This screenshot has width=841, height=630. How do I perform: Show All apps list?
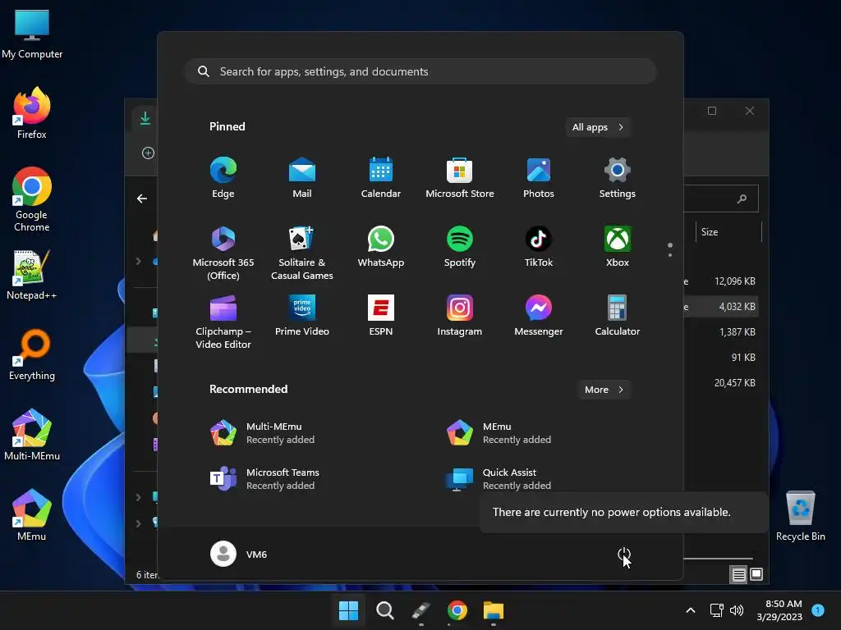tap(598, 127)
